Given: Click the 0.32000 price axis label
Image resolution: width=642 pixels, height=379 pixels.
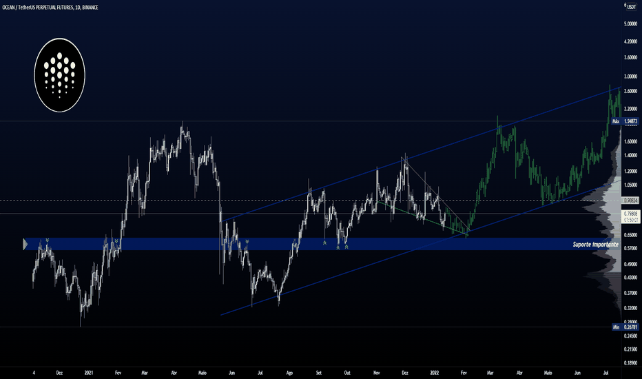Looking at the screenshot, I should click(x=630, y=308).
